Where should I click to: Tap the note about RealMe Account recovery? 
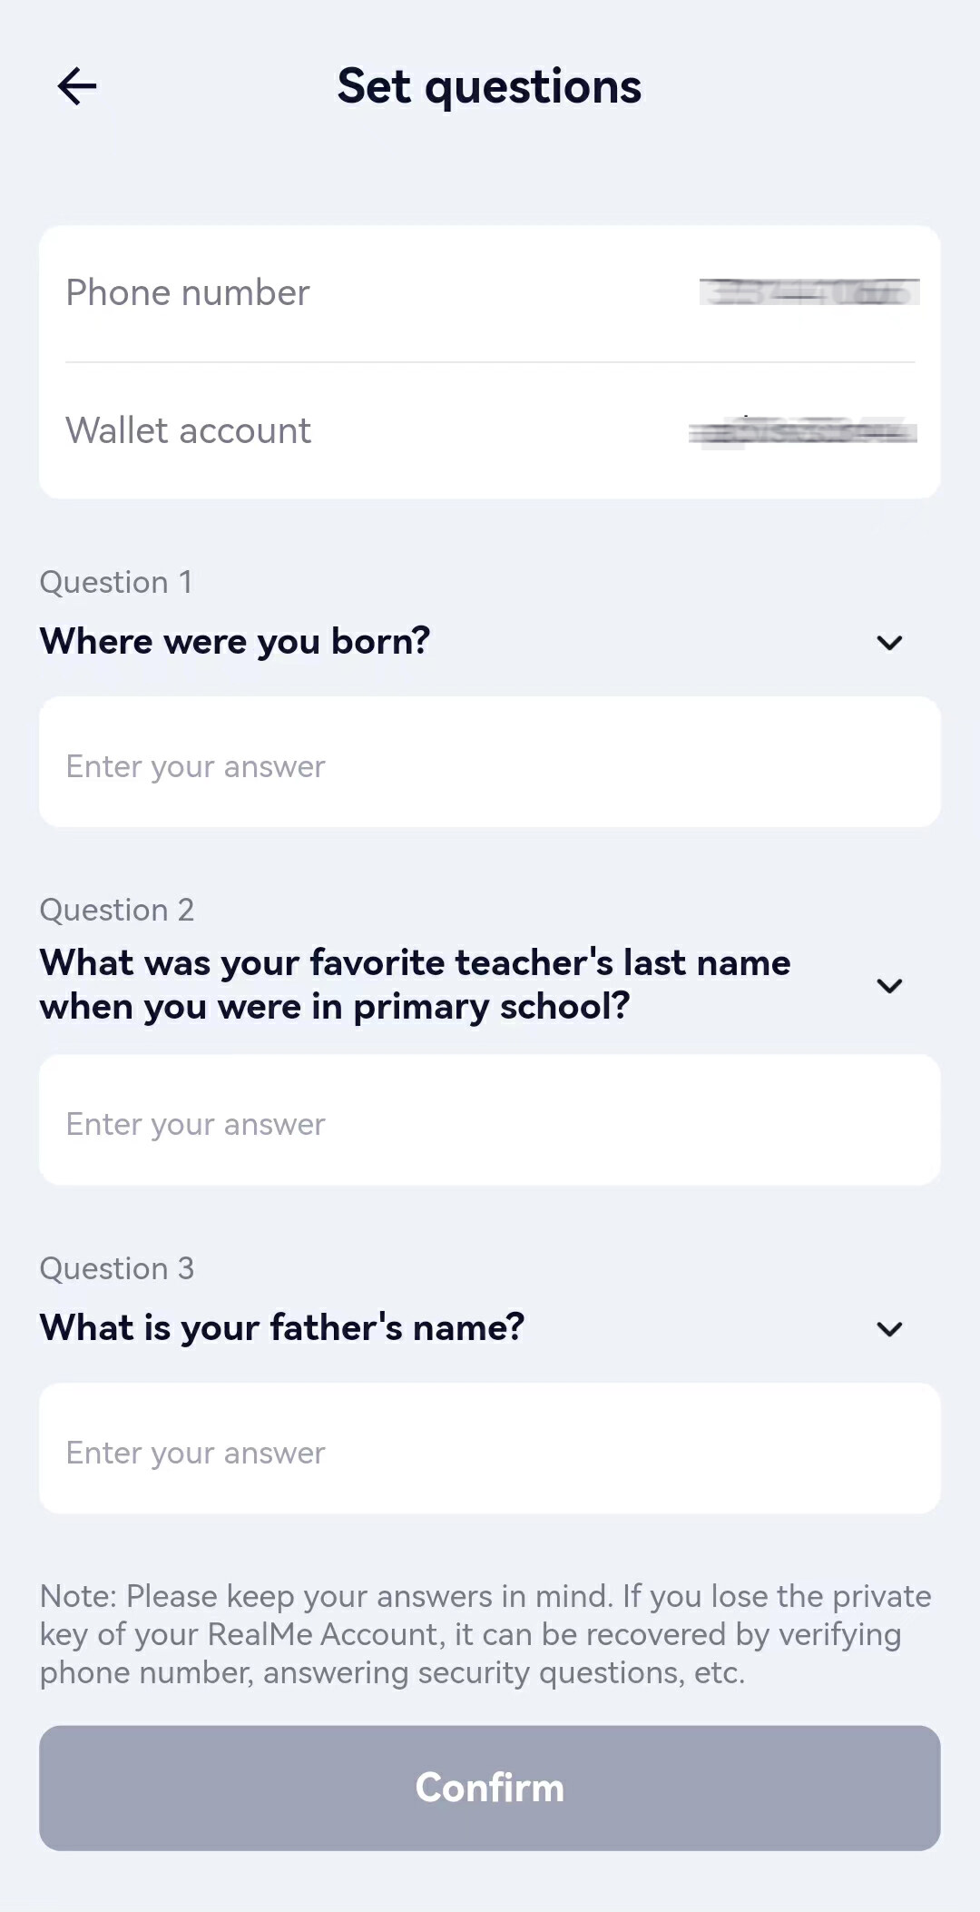pyautogui.click(x=485, y=1634)
